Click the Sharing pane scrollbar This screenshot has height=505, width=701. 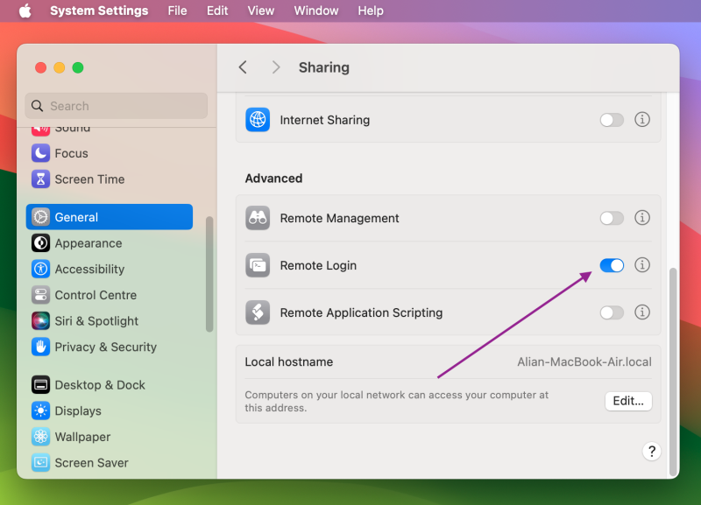click(x=673, y=372)
